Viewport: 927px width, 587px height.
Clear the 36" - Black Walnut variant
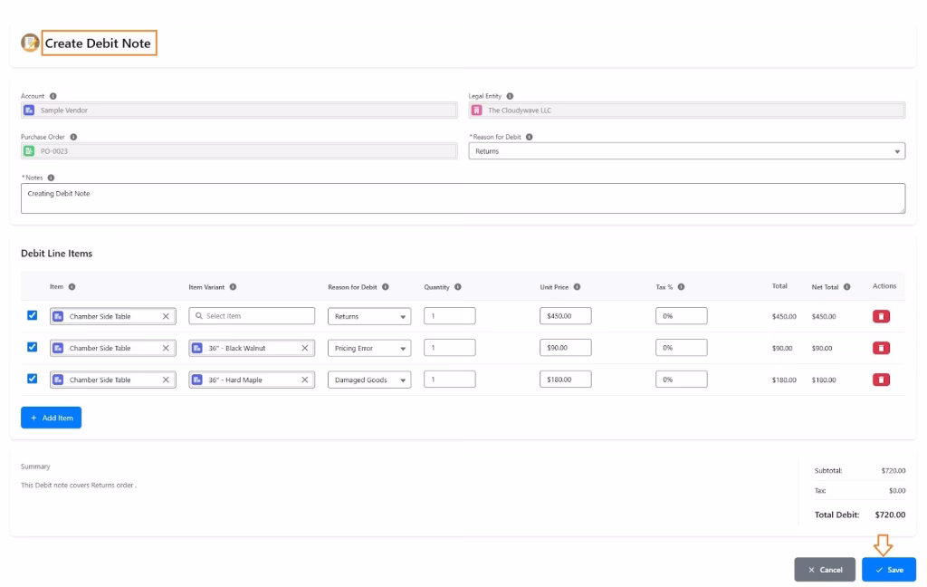[x=304, y=348]
